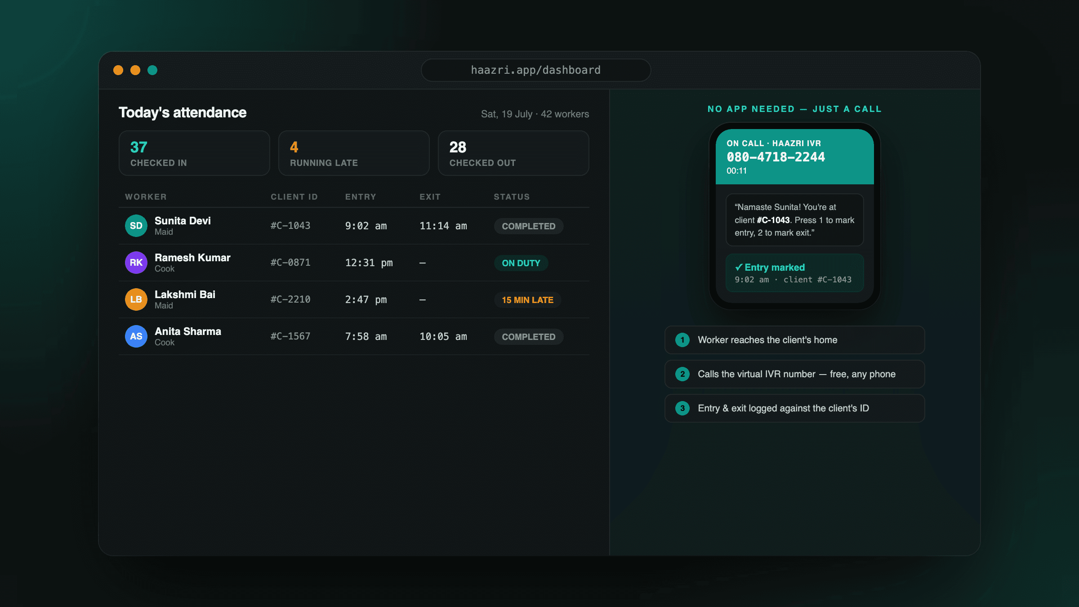Click the Client ID column header
The height and width of the screenshot is (607, 1079).
point(294,197)
